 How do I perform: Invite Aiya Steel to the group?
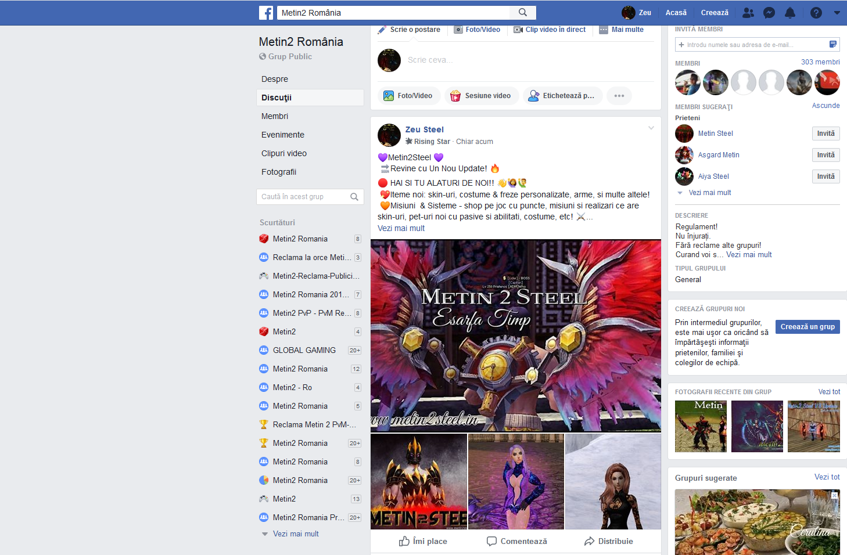tap(826, 176)
